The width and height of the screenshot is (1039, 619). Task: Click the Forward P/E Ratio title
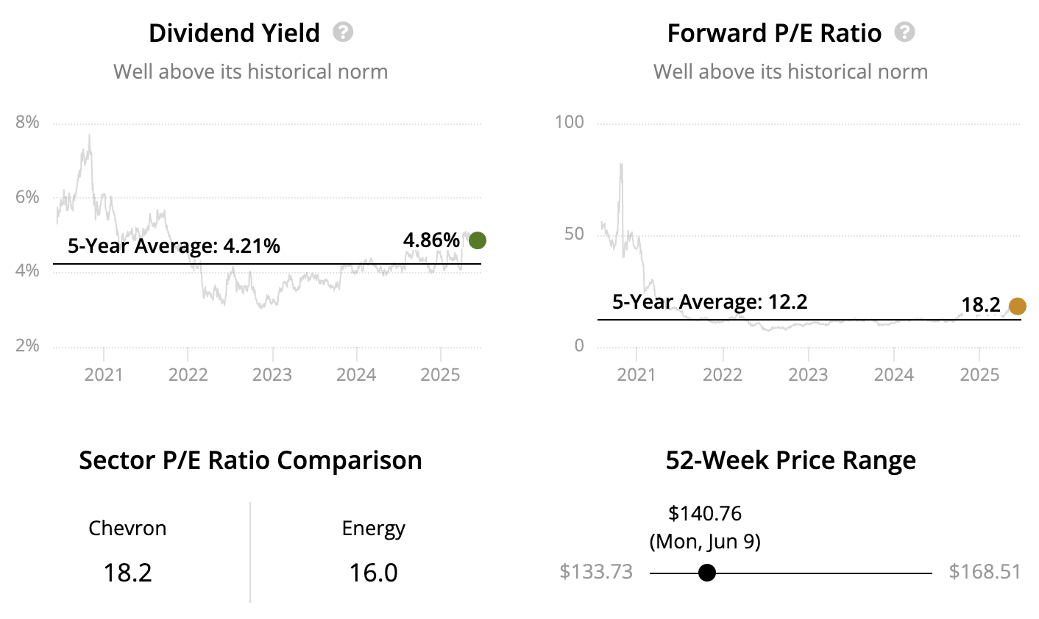(x=774, y=33)
